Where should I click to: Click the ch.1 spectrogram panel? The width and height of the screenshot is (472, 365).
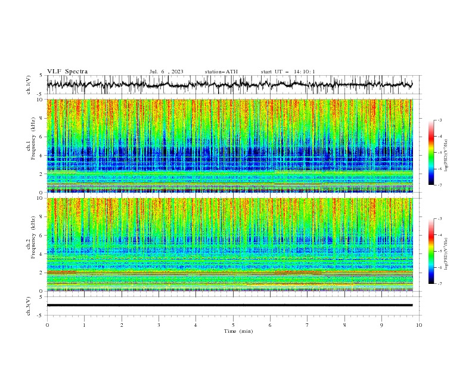pyautogui.click(x=229, y=146)
